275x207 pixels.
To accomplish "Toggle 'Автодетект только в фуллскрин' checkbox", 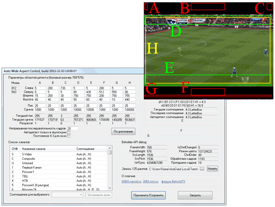I will 69,132.
